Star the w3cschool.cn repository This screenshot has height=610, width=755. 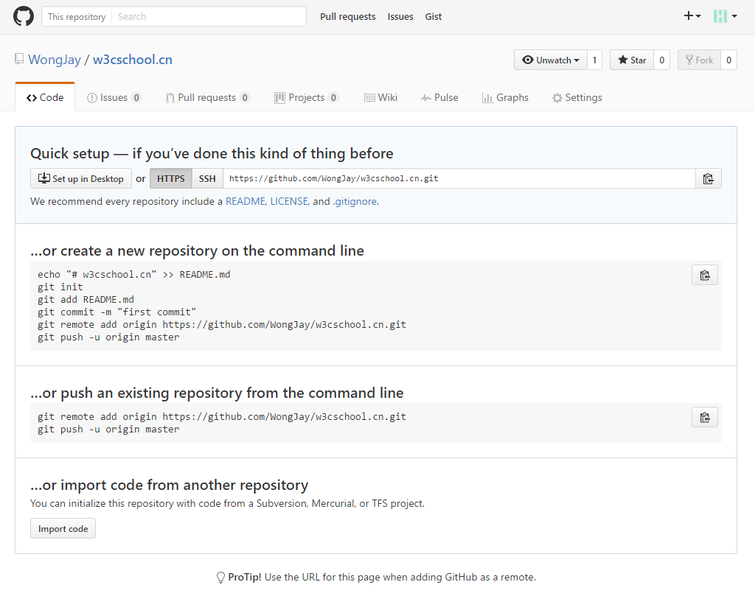[x=632, y=60]
